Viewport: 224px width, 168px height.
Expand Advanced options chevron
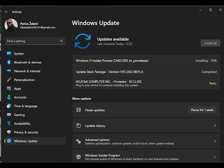215,141
